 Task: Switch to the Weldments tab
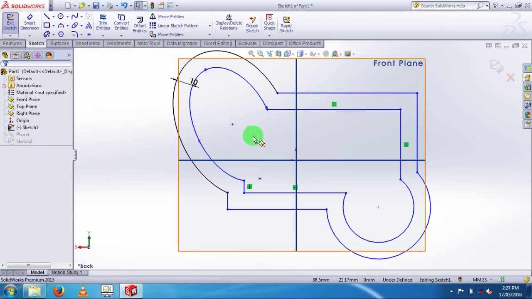(x=118, y=43)
